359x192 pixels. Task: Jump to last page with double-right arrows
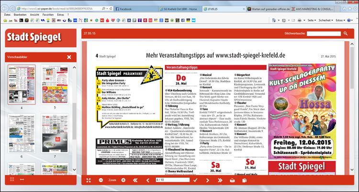pos(220,181)
